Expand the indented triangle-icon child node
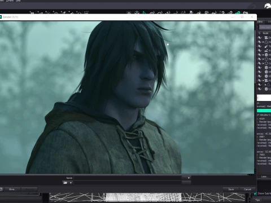The image size is (271, 203). tap(265, 85)
